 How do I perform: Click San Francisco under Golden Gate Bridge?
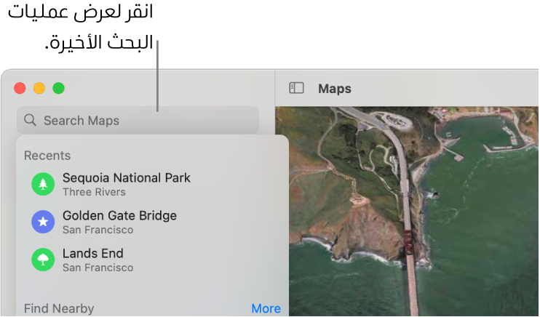coord(98,230)
